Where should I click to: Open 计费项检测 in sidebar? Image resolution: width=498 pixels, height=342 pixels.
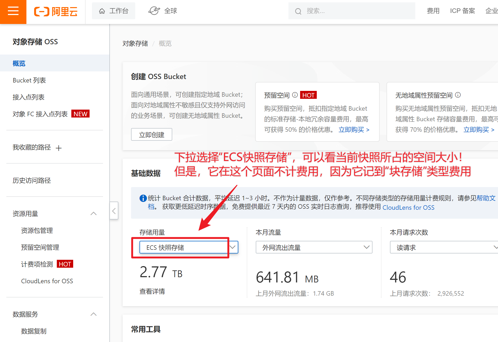pos(37,264)
